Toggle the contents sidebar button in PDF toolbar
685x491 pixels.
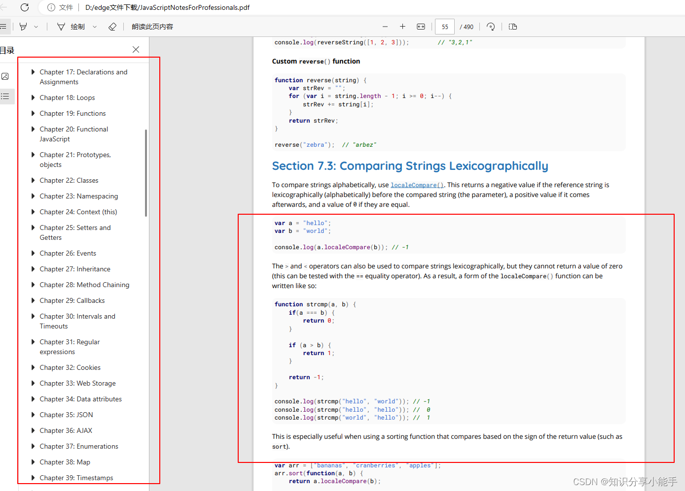(3, 27)
